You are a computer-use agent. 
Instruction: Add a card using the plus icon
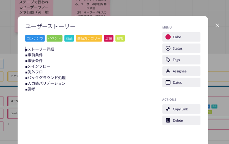[x=8, y=124]
